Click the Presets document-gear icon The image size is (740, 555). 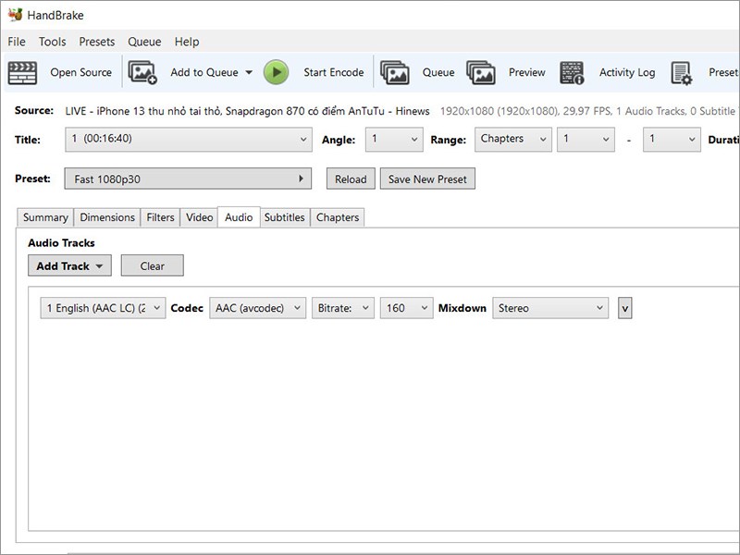pyautogui.click(x=682, y=73)
